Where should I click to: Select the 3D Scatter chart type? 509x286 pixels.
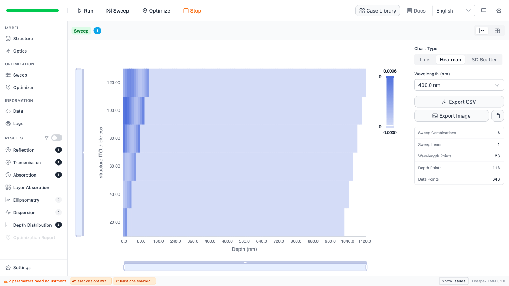[484, 59]
